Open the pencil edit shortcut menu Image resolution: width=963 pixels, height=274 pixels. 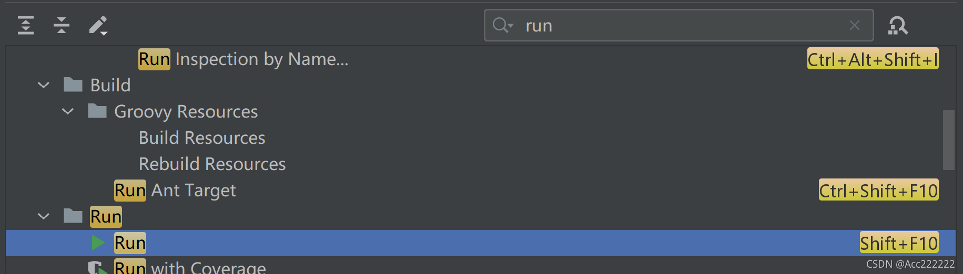click(x=98, y=25)
